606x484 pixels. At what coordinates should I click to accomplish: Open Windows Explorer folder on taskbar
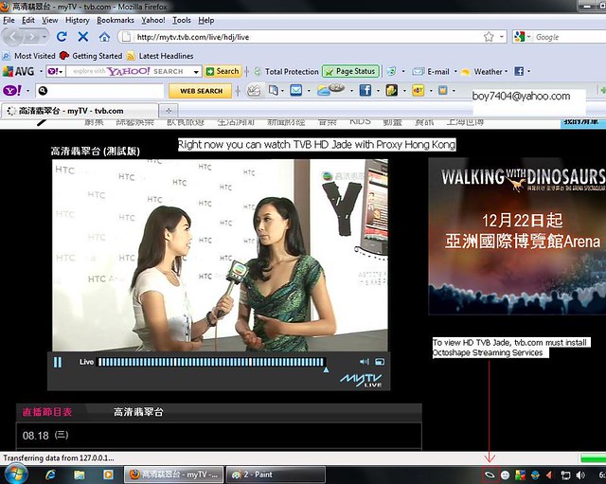80,475
